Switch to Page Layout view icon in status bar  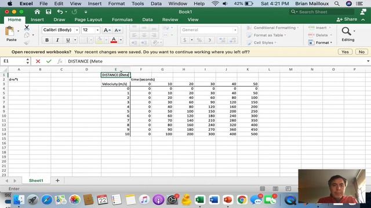(275, 189)
